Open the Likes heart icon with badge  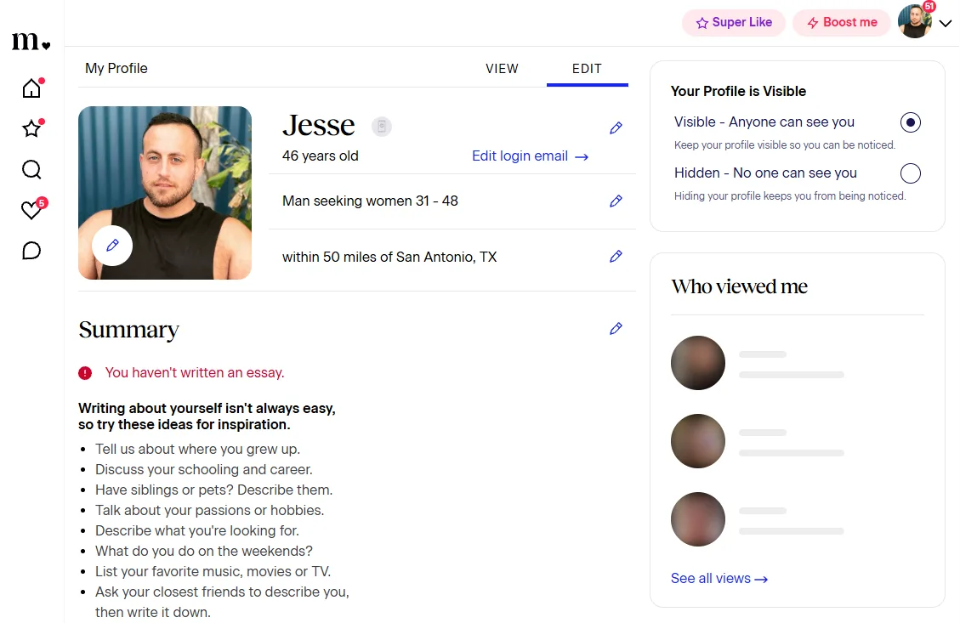[31, 209]
